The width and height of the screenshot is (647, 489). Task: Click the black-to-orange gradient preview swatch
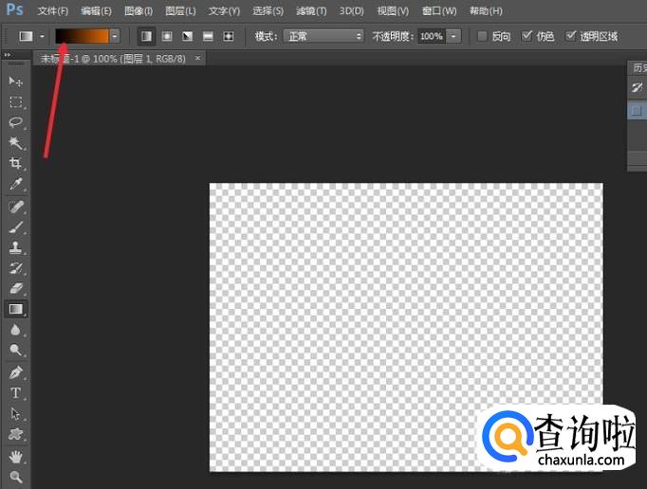click(81, 36)
